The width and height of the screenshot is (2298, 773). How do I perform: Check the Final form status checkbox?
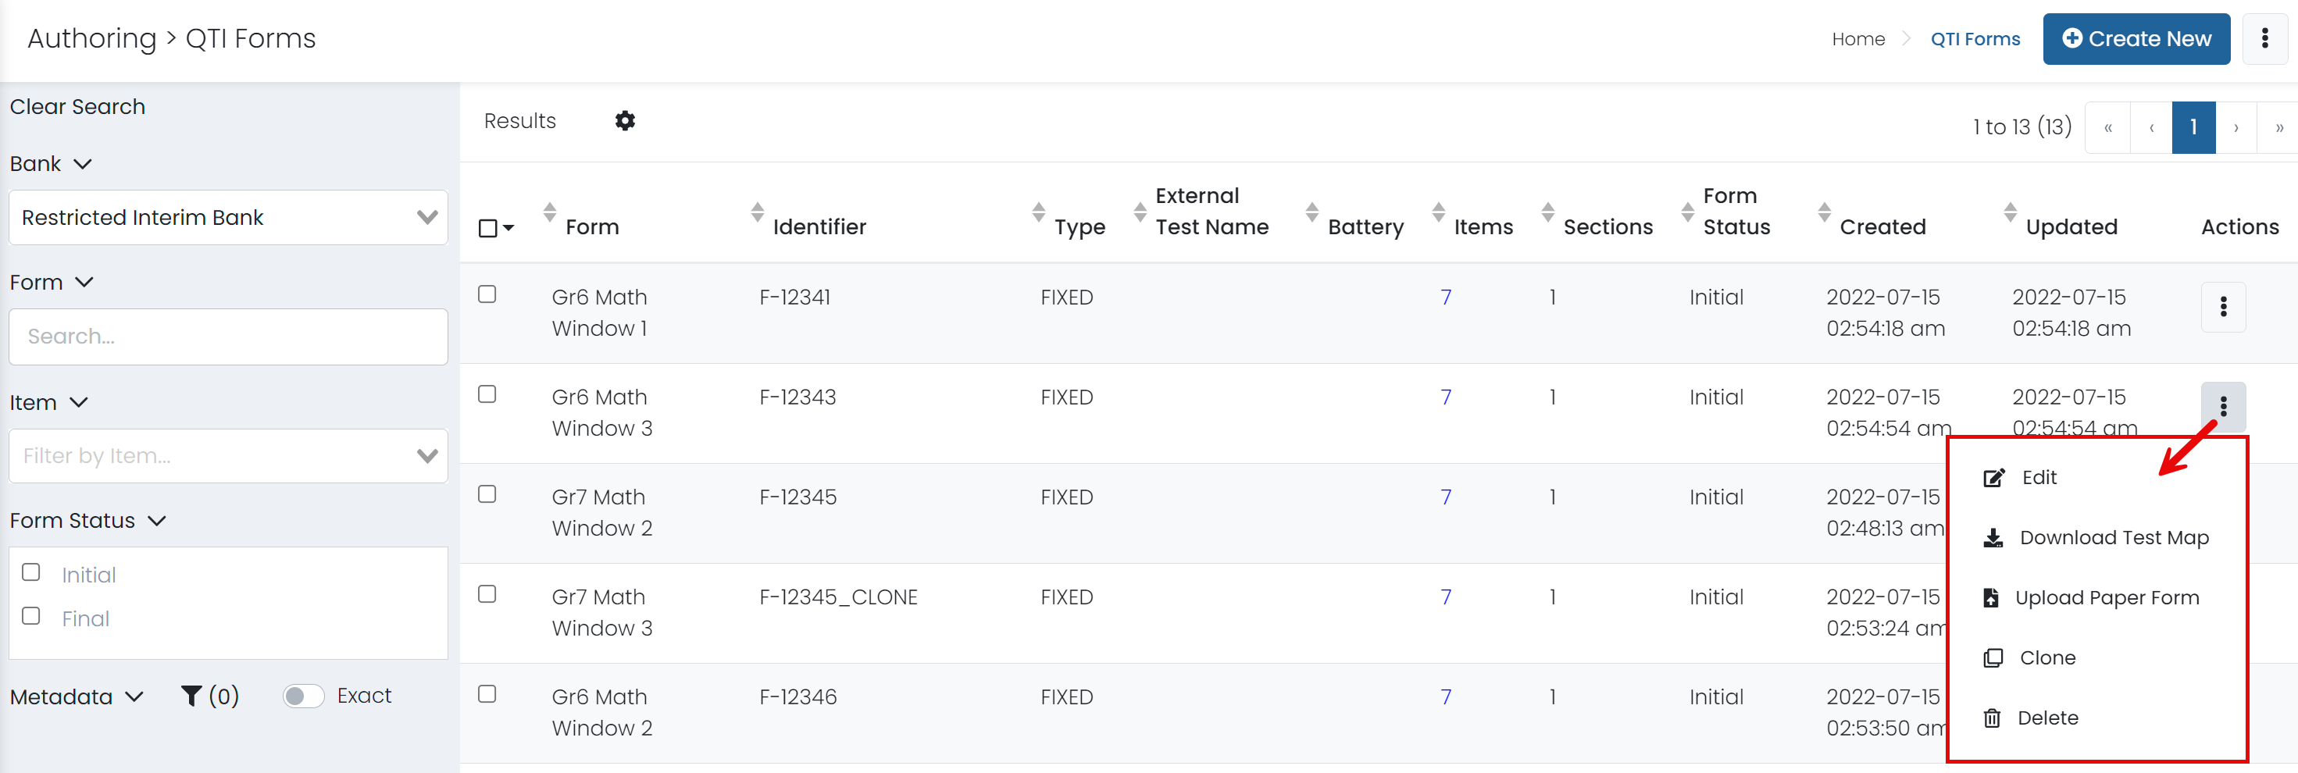(31, 615)
